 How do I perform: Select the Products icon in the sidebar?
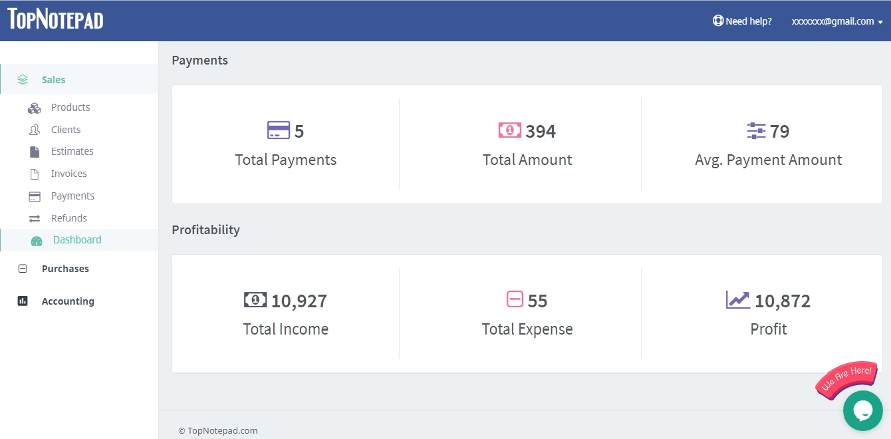(x=35, y=107)
